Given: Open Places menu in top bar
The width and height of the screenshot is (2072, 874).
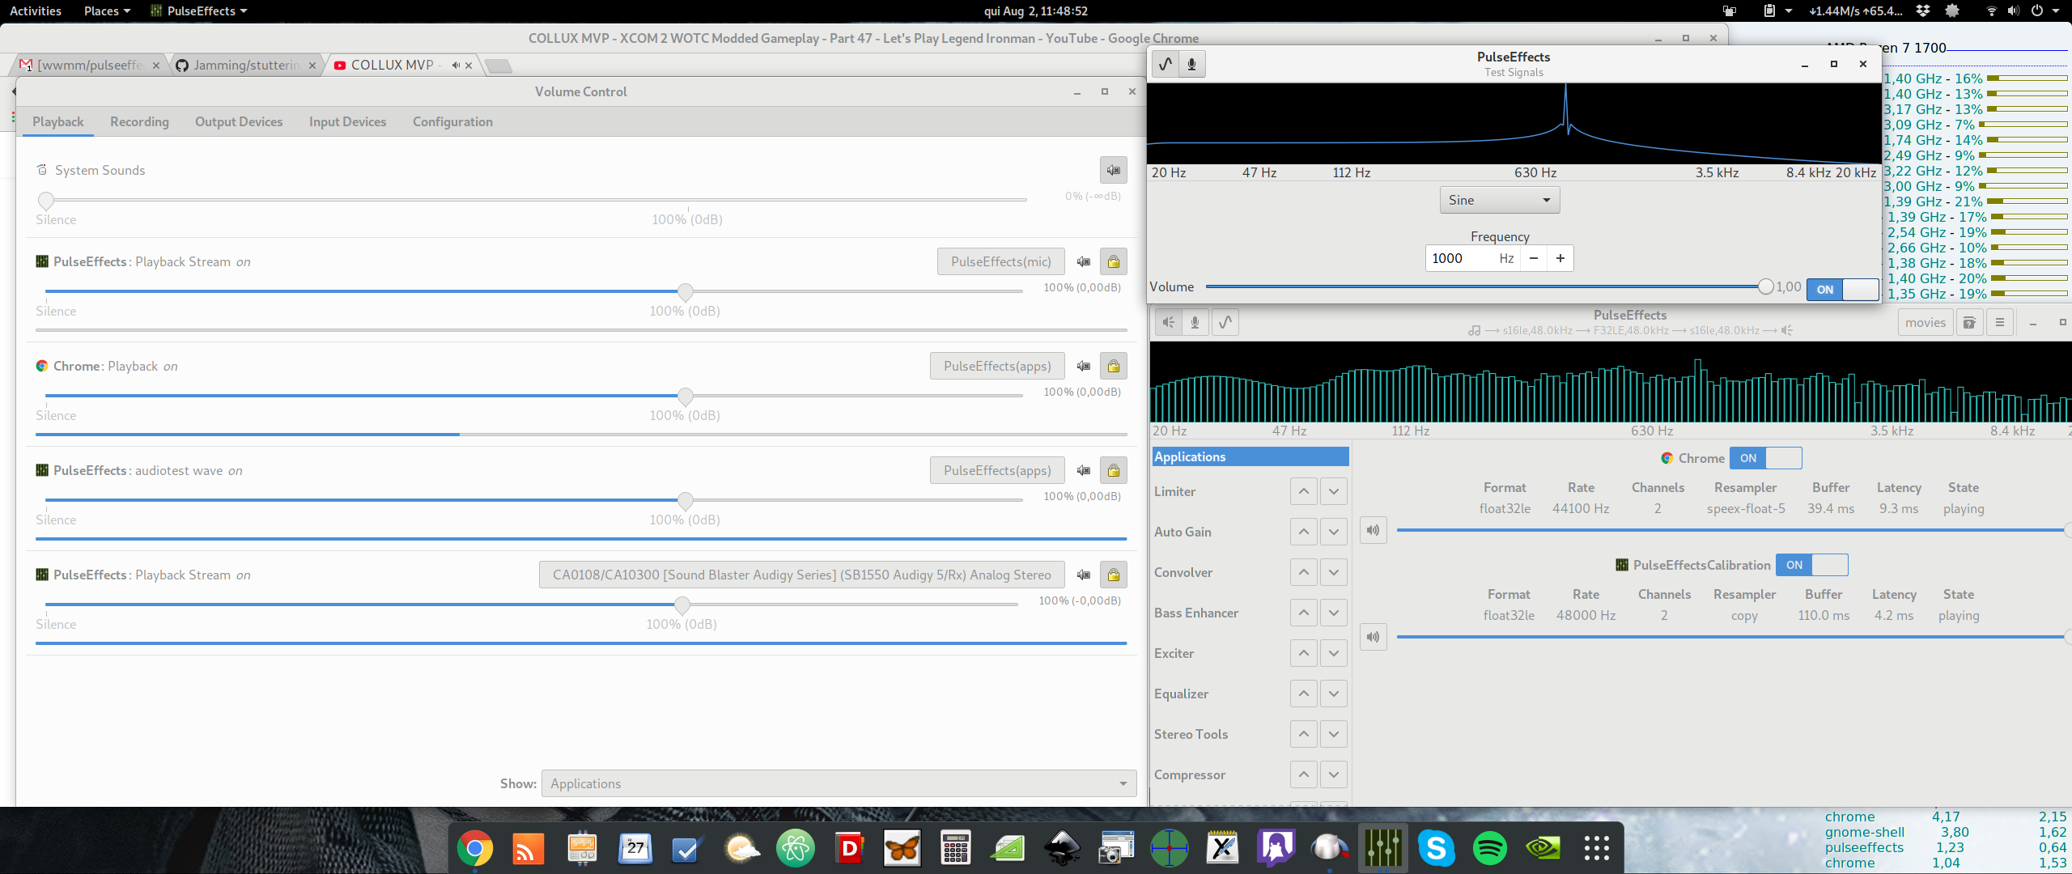Looking at the screenshot, I should [x=107, y=11].
